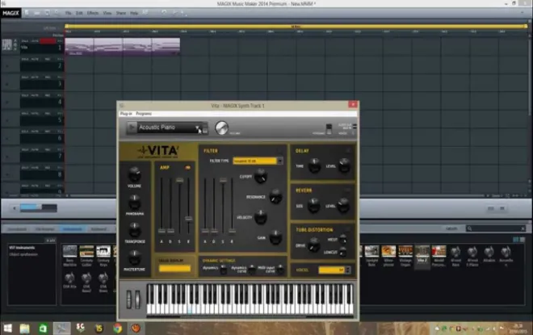Click the MIDI input curve knob
The height and width of the screenshot is (335, 533).
click(280, 270)
